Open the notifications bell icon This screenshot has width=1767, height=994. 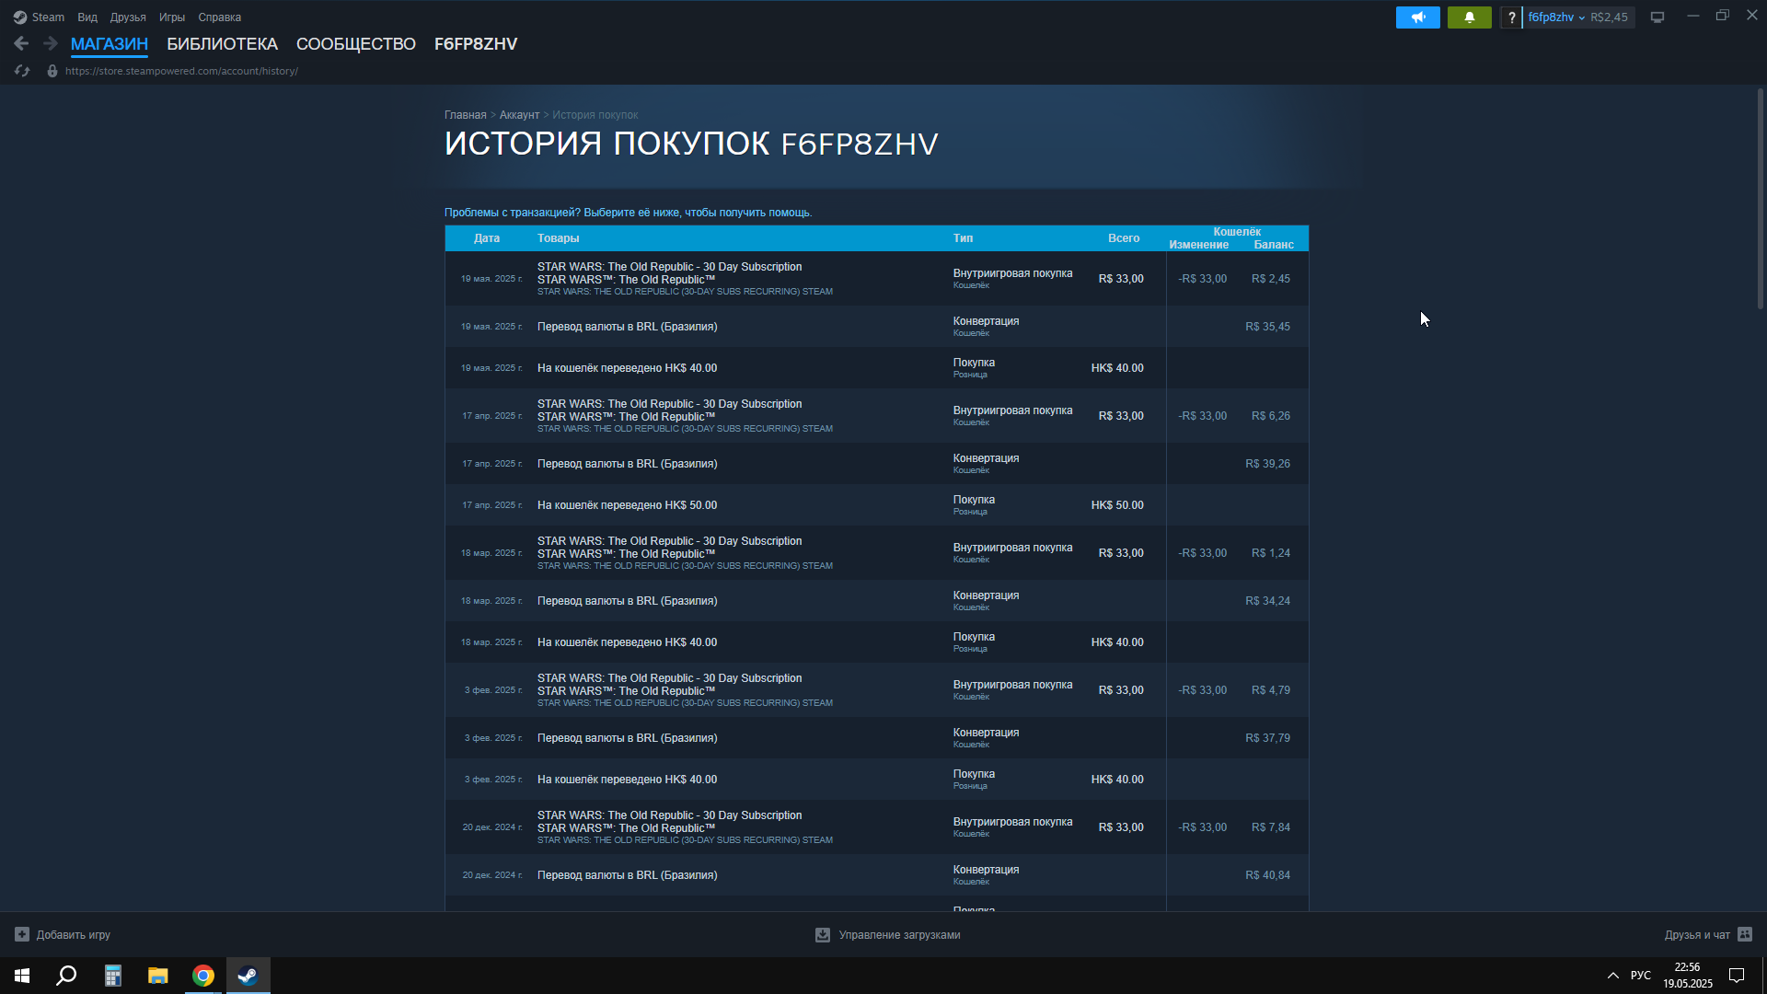click(x=1469, y=17)
